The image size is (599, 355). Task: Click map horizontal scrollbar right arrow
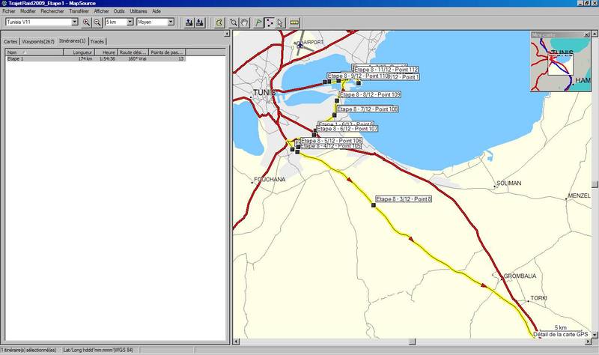589,342
